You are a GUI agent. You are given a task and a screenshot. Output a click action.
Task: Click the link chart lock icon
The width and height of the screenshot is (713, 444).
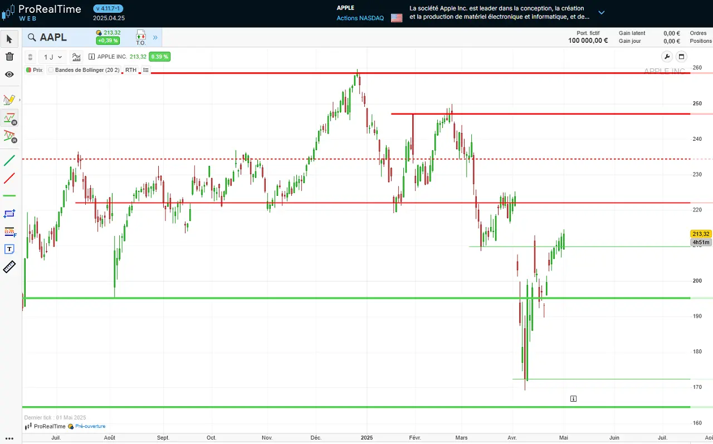pos(30,57)
